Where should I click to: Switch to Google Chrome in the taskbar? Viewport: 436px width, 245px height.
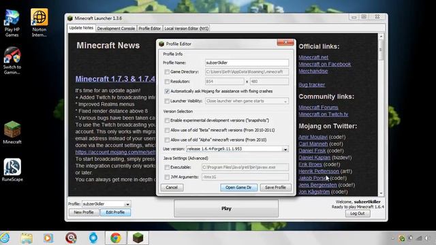(x=116, y=238)
